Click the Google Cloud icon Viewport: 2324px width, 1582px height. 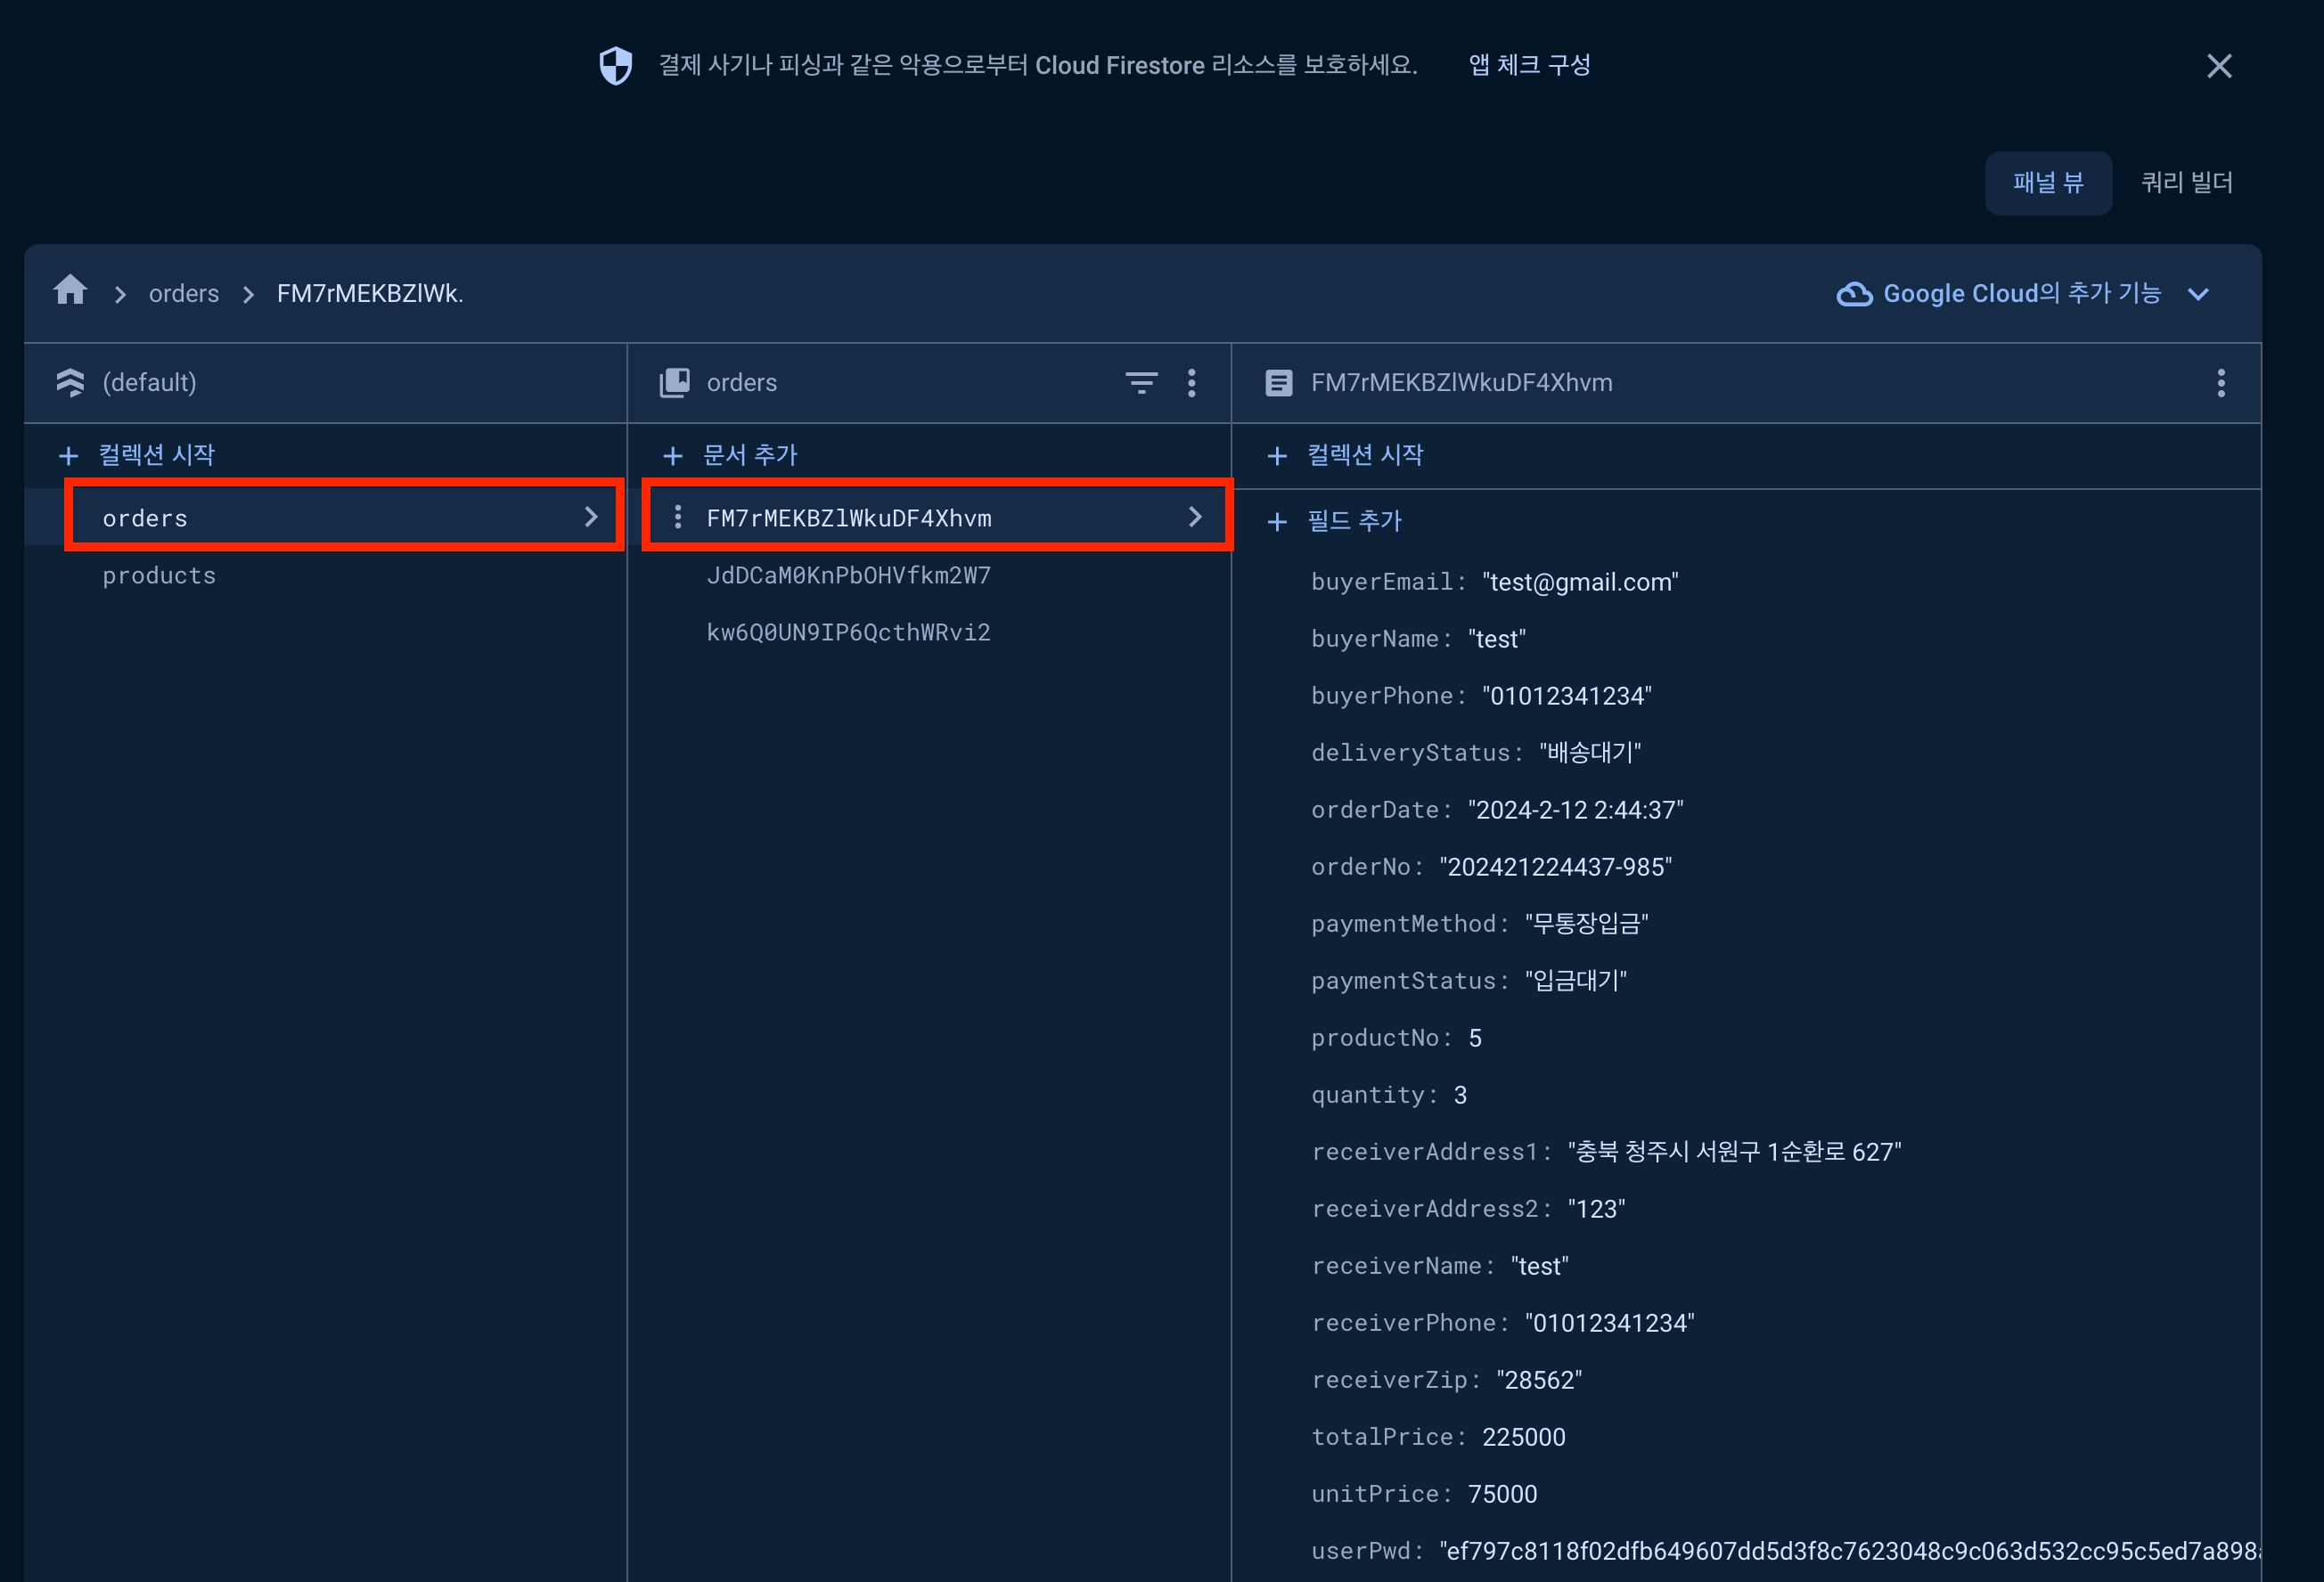(x=1854, y=294)
